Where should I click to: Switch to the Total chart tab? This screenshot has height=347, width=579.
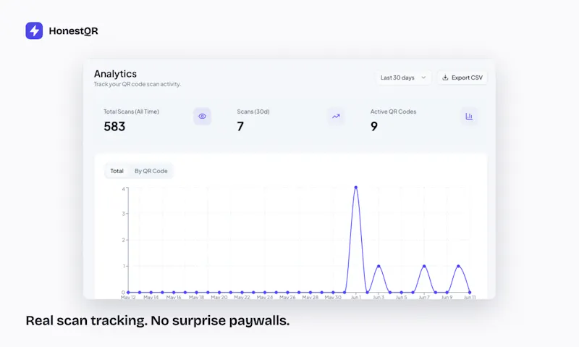tap(117, 171)
